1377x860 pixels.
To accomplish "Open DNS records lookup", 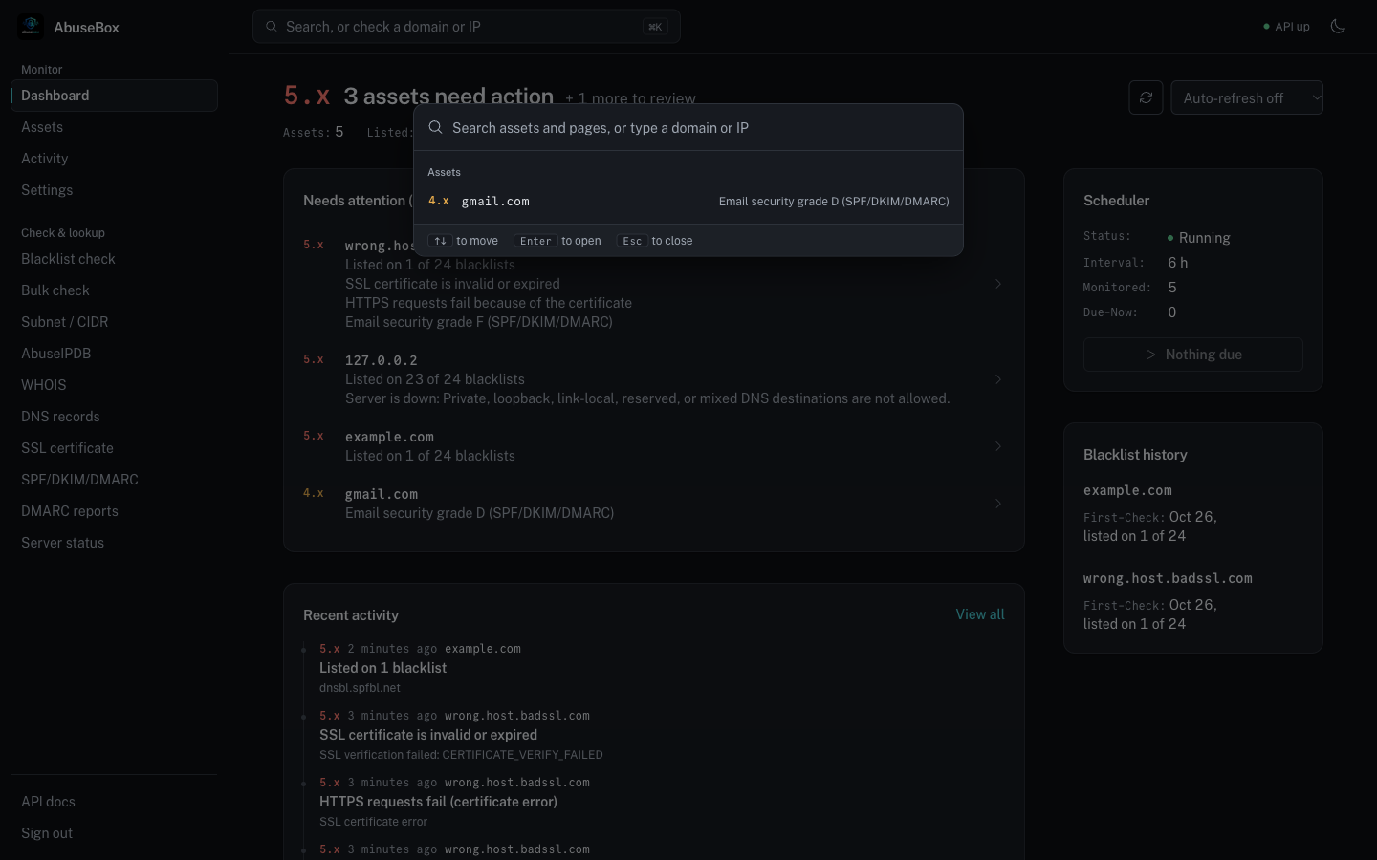I will click(x=115, y=417).
